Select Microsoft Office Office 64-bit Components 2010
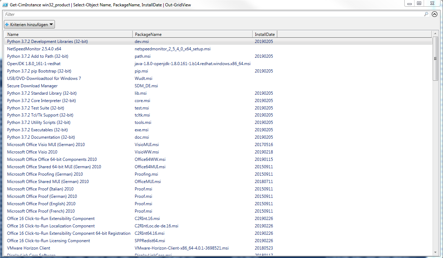 click(218, 159)
